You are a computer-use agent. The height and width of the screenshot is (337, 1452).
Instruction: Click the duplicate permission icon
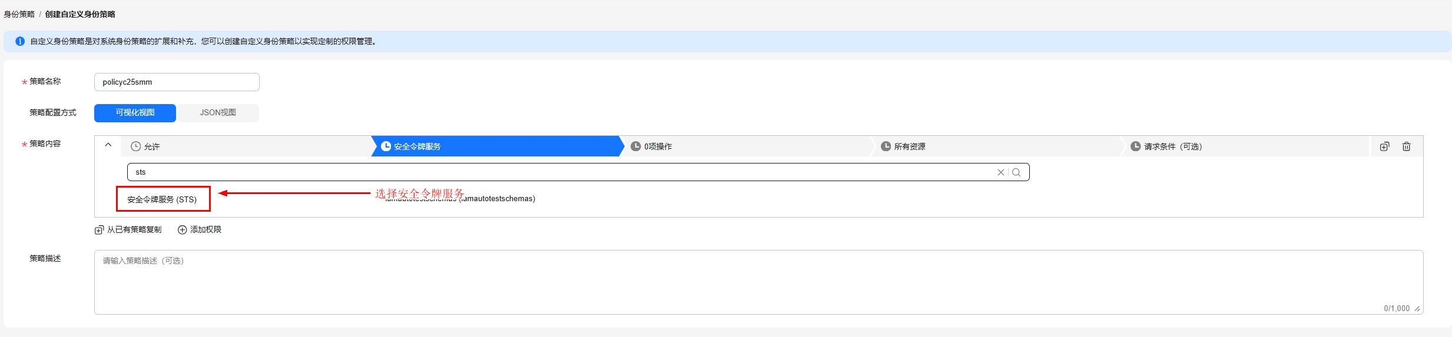1384,146
